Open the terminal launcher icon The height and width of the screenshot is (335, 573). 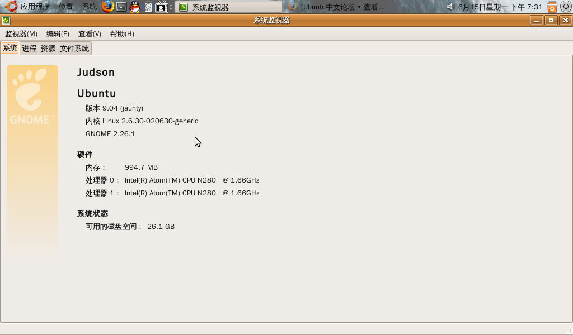121,7
